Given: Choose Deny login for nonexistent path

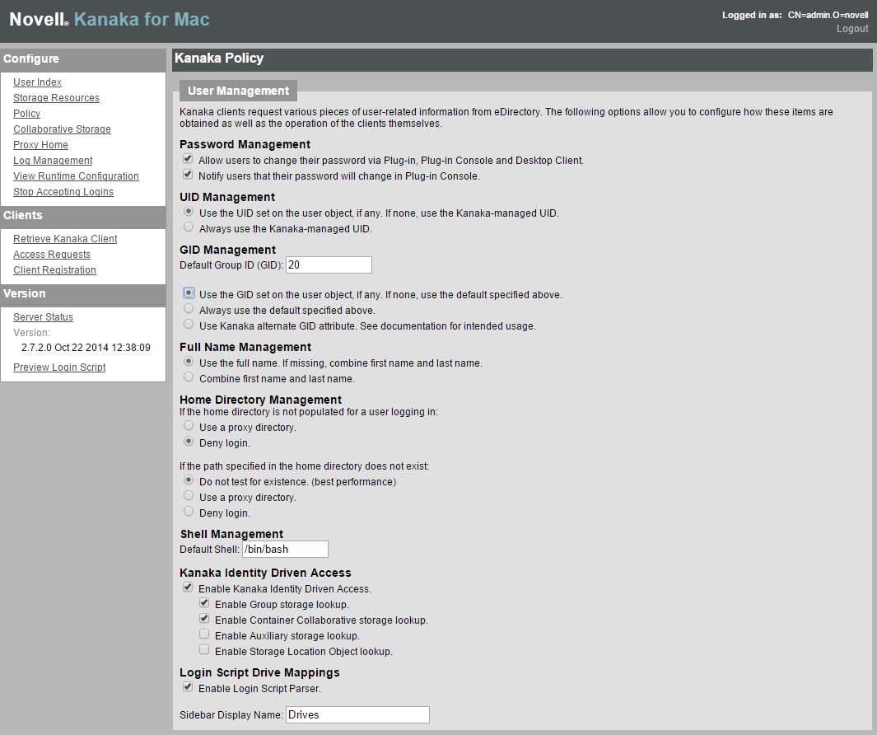Looking at the screenshot, I should (x=189, y=512).
